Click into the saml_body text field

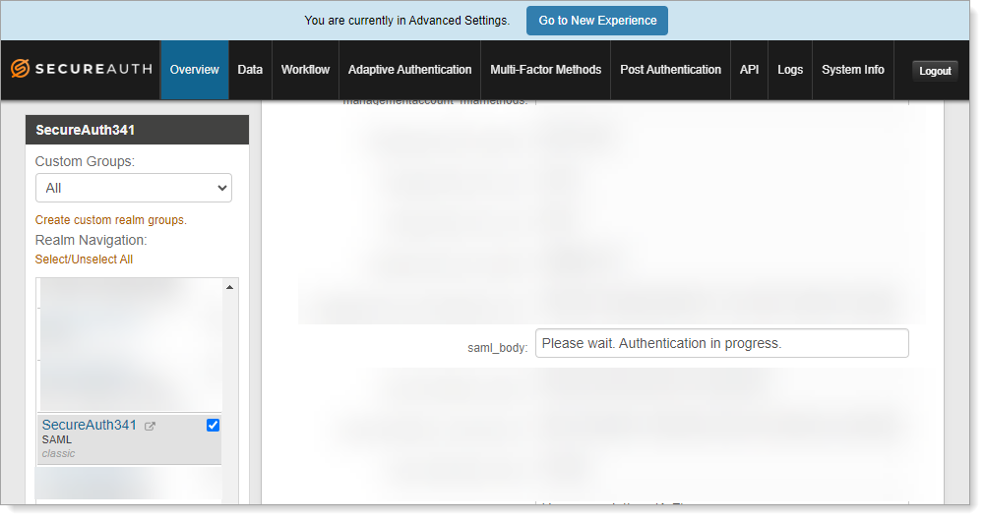tap(722, 343)
